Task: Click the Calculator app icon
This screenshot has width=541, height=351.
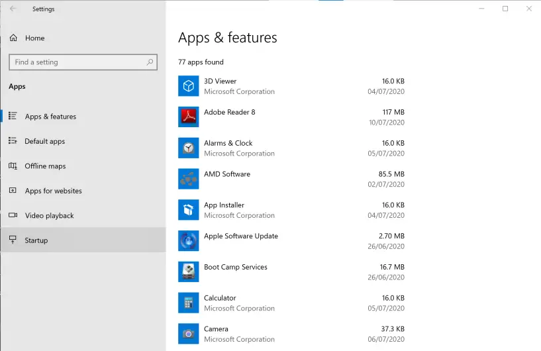Action: point(188,303)
